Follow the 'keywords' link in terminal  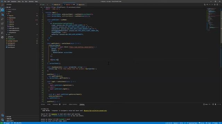coord(54,114)
